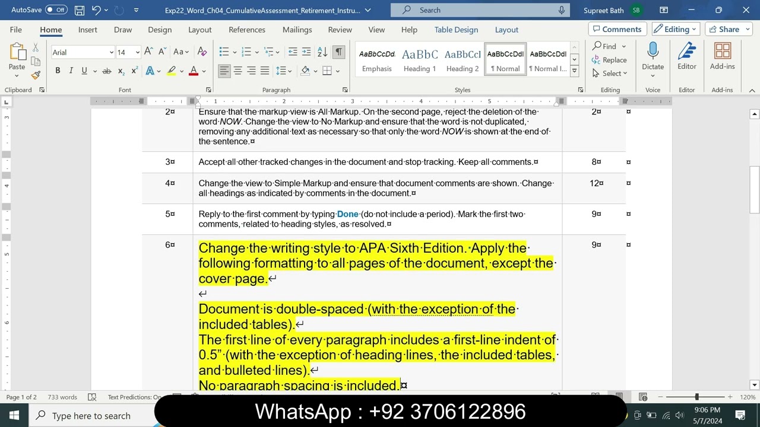Click the Save icon in title bar
Screen dimensions: 760x427
(80, 10)
